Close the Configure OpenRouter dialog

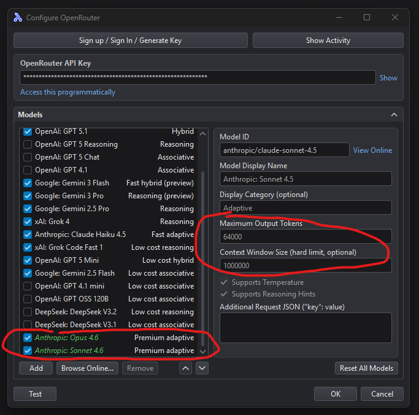[x=395, y=17]
